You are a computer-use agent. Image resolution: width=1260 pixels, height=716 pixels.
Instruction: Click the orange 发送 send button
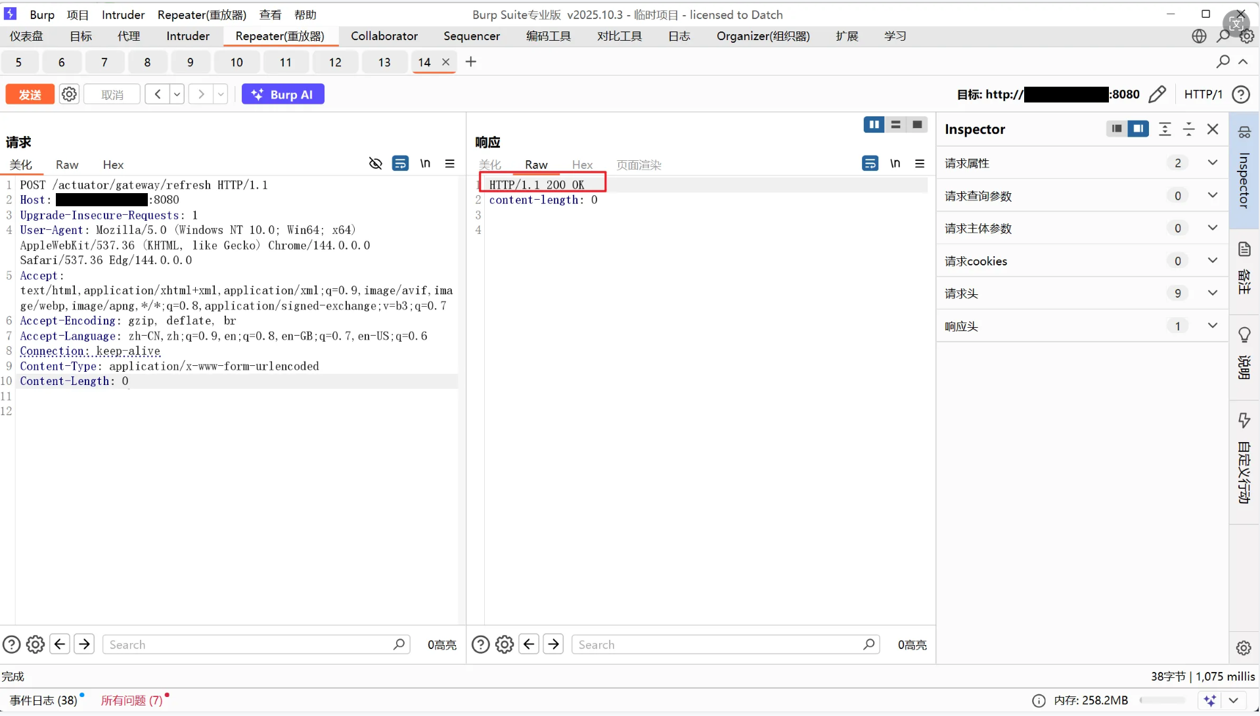click(30, 95)
